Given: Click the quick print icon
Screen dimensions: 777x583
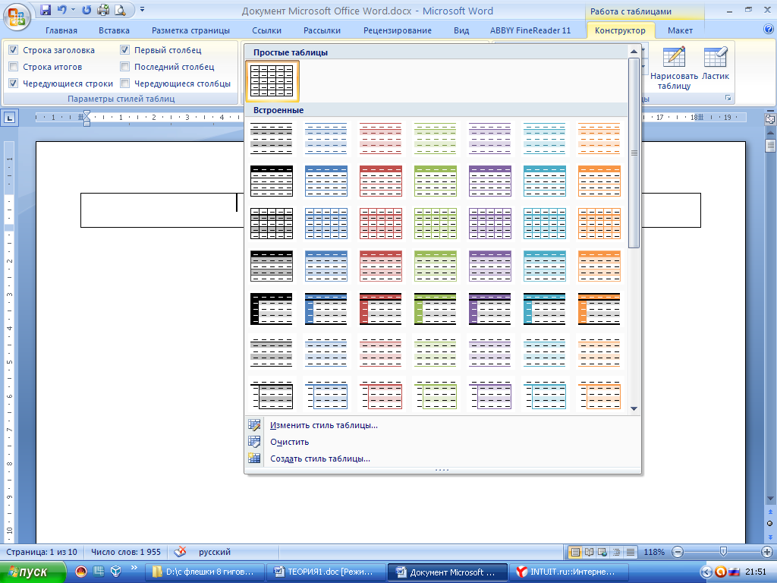Looking at the screenshot, I should coord(103,9).
